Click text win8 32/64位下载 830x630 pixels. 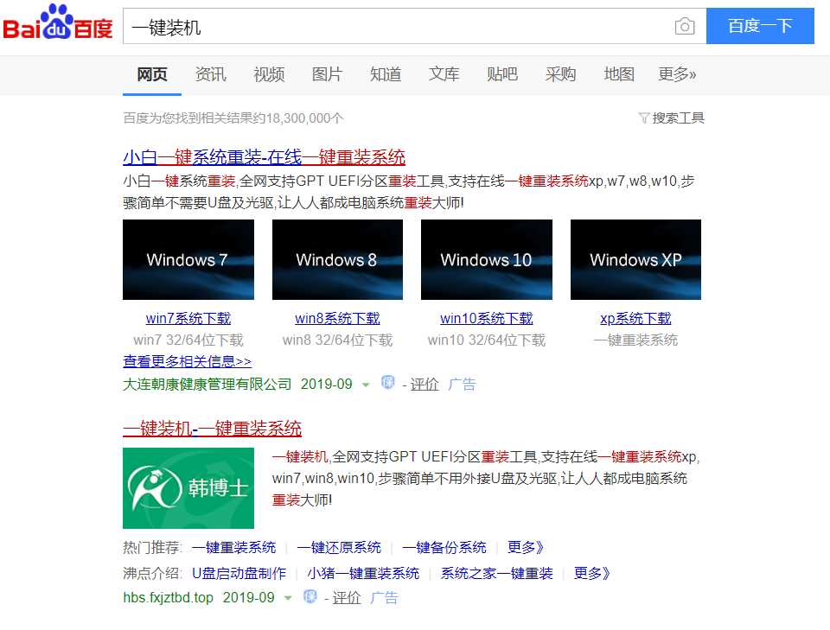337,340
